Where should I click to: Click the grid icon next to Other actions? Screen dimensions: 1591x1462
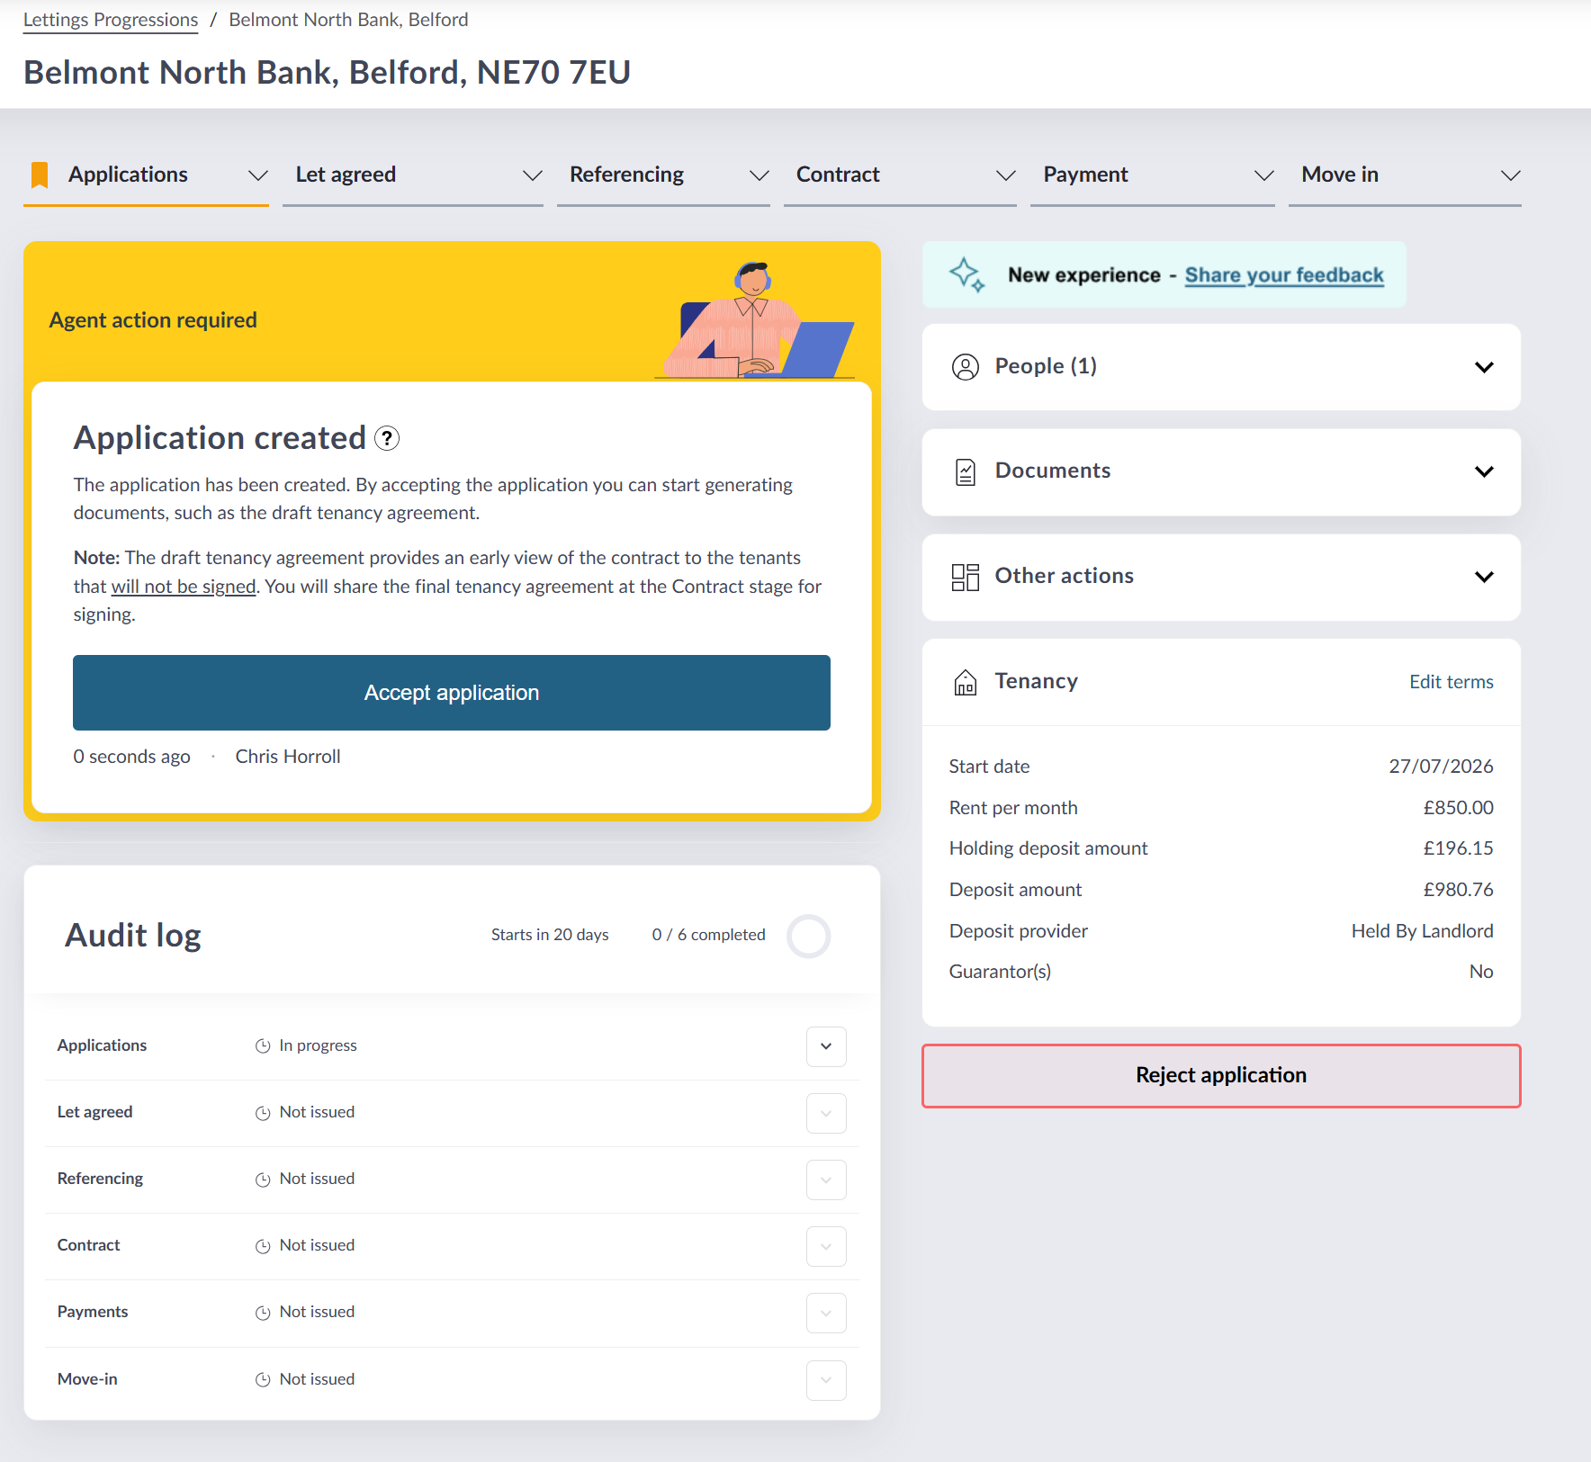(966, 577)
